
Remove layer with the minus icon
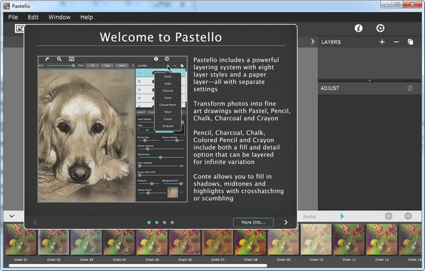(x=396, y=42)
